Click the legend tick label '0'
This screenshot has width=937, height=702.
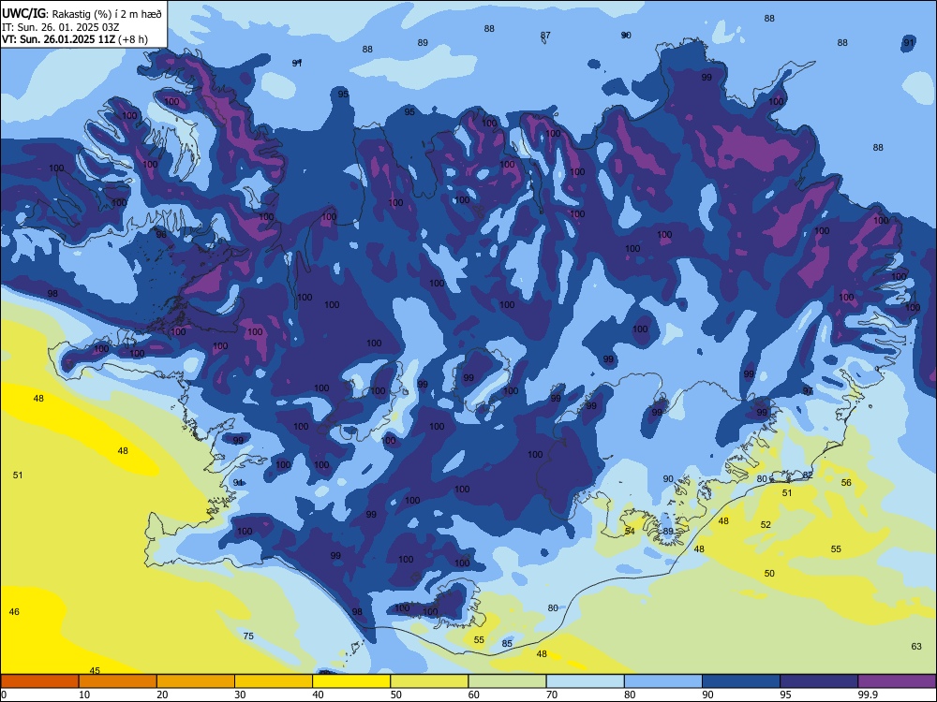[x=4, y=695]
